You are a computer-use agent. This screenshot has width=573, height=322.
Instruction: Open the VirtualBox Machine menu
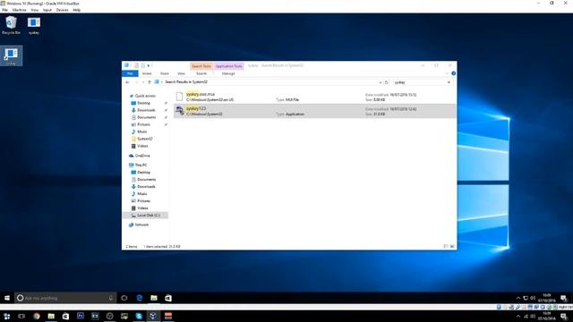(x=20, y=10)
